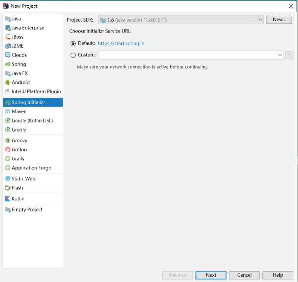298x282 pixels.
Task: Enable the Custom service URL option
Action: [73, 55]
